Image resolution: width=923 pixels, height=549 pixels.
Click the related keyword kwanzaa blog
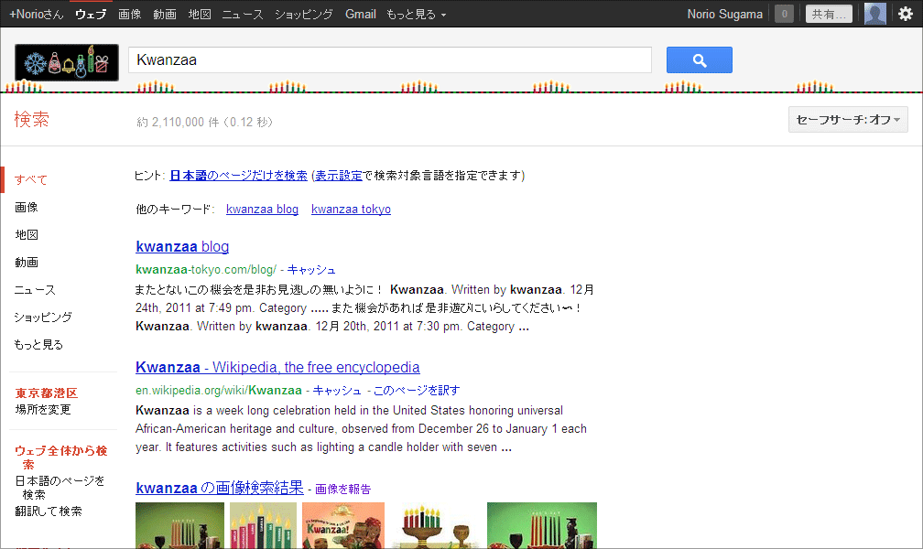262,210
